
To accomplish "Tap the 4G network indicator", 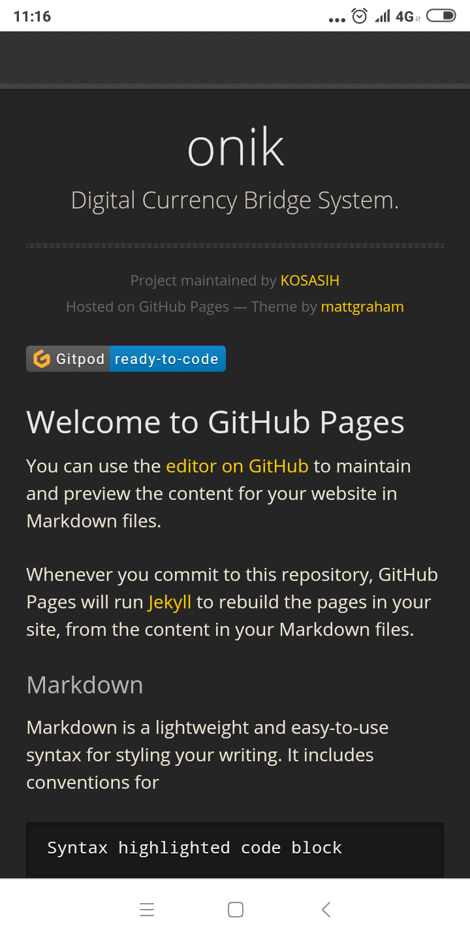I will click(x=408, y=17).
